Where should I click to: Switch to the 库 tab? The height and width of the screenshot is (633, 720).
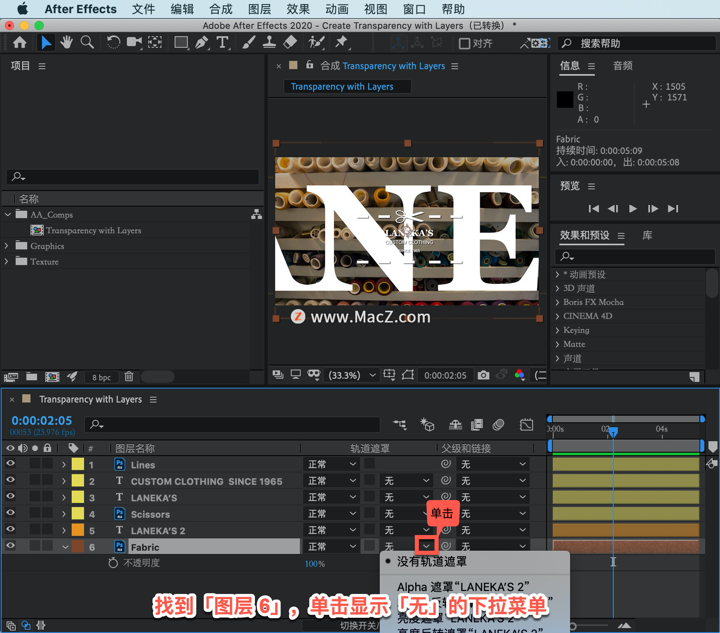648,235
